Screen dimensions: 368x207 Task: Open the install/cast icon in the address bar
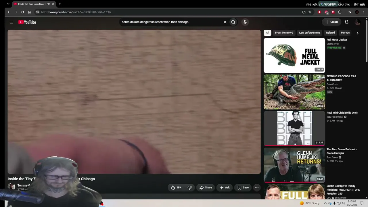304,12
